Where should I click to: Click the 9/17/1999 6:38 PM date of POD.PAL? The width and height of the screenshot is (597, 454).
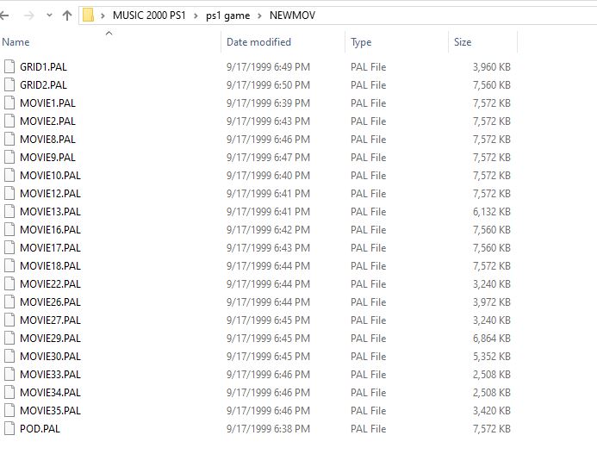pyautogui.click(x=268, y=429)
